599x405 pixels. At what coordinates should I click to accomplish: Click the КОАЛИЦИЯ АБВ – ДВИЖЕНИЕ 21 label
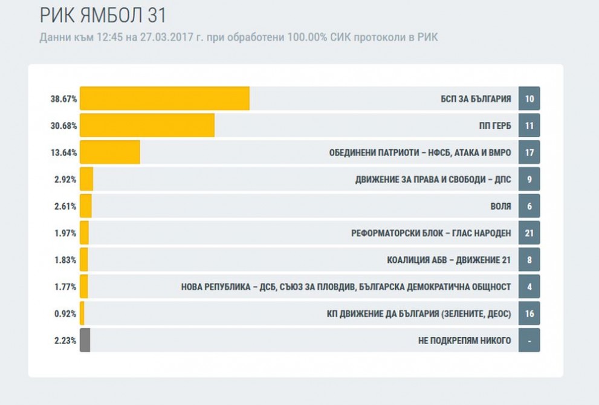coord(449,260)
